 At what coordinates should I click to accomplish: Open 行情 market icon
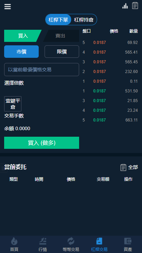coord(42,242)
